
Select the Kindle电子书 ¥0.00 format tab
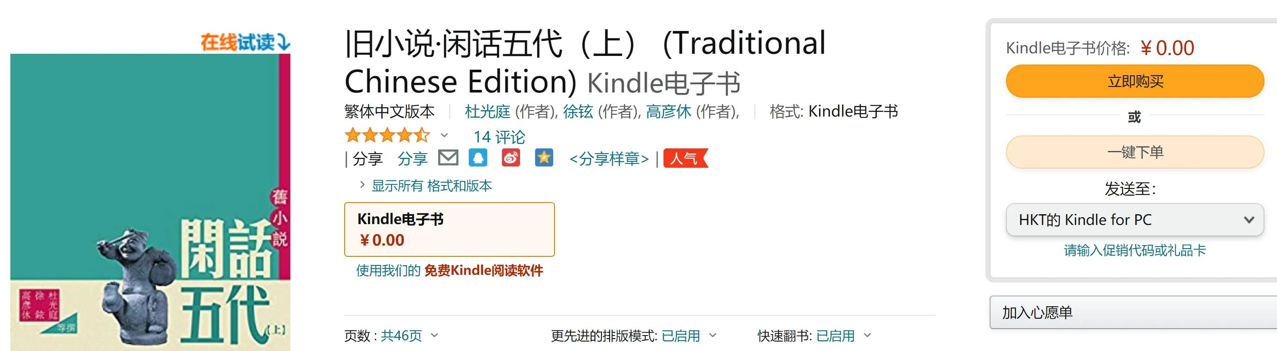click(449, 229)
